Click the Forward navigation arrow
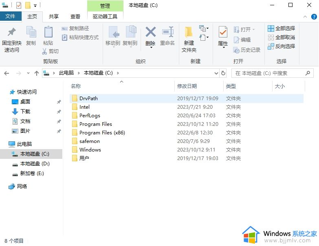The height and width of the screenshot is (246, 319). point(18,73)
